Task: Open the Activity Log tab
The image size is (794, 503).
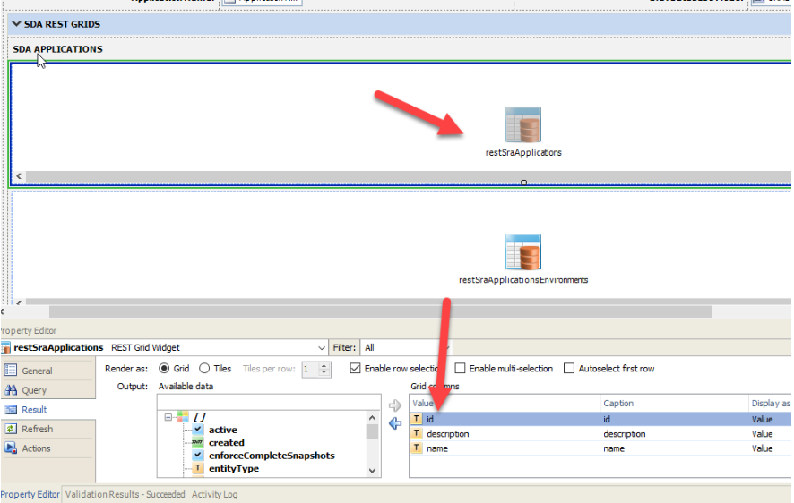Action: (x=214, y=494)
